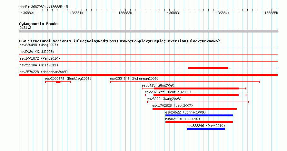
Task: Click the esv2570228 (McKernan2009) label
Action: (x=44, y=72)
